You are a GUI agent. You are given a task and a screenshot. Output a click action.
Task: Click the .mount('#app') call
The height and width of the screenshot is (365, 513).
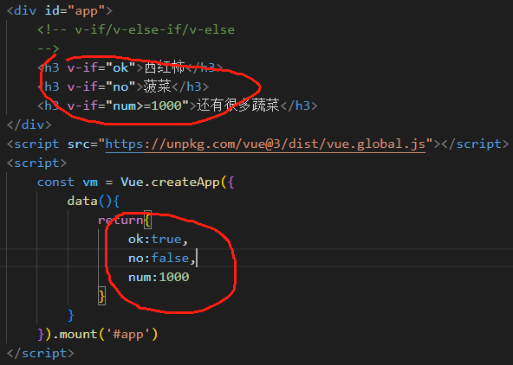tap(105, 335)
